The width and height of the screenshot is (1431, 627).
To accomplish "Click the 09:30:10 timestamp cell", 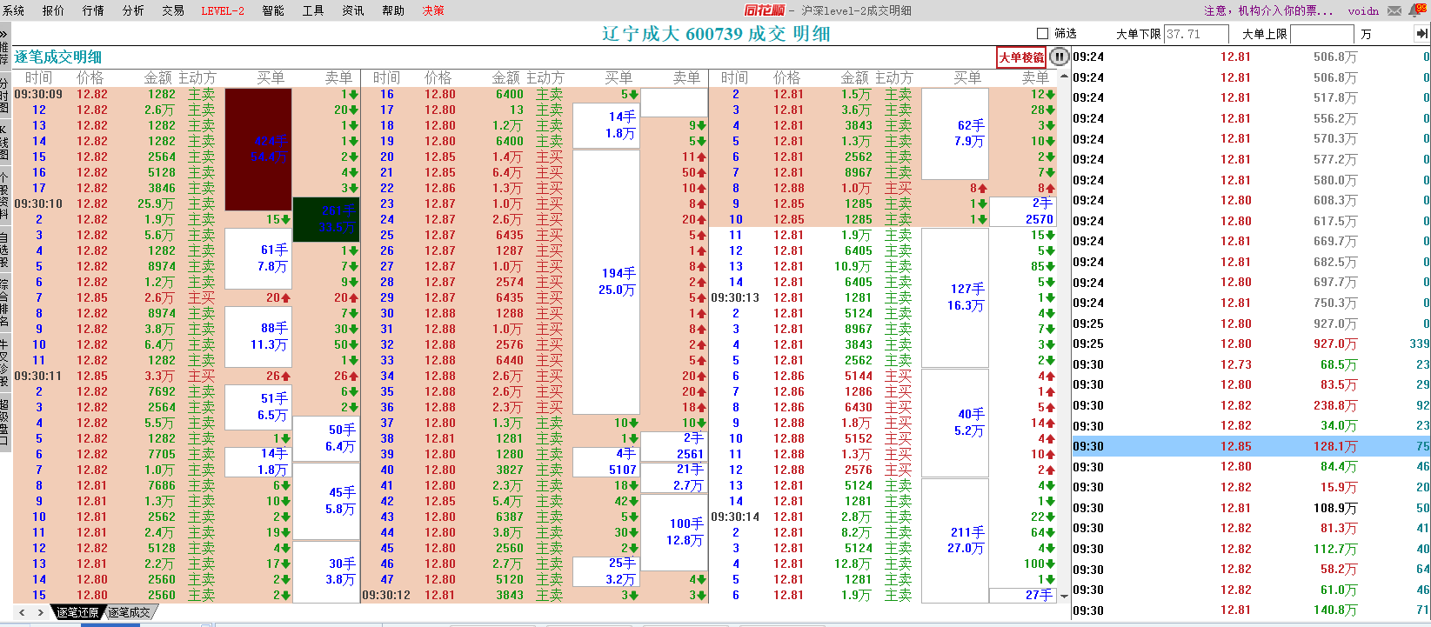I will coord(38,203).
